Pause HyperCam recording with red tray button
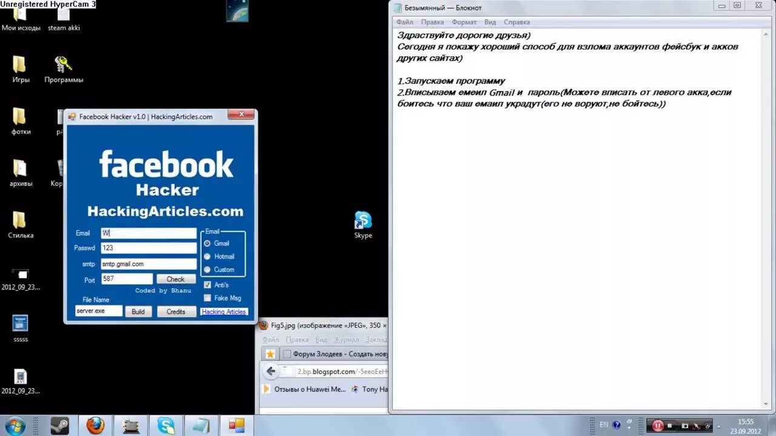 pyautogui.click(x=658, y=426)
